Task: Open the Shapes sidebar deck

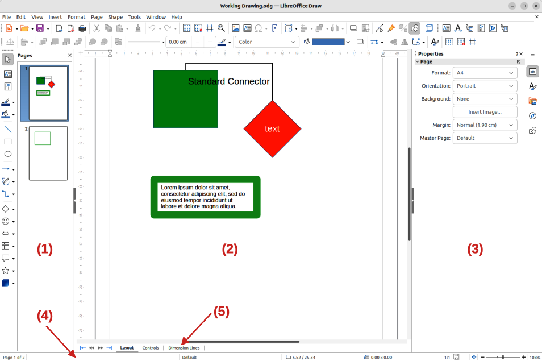Action: click(533, 131)
